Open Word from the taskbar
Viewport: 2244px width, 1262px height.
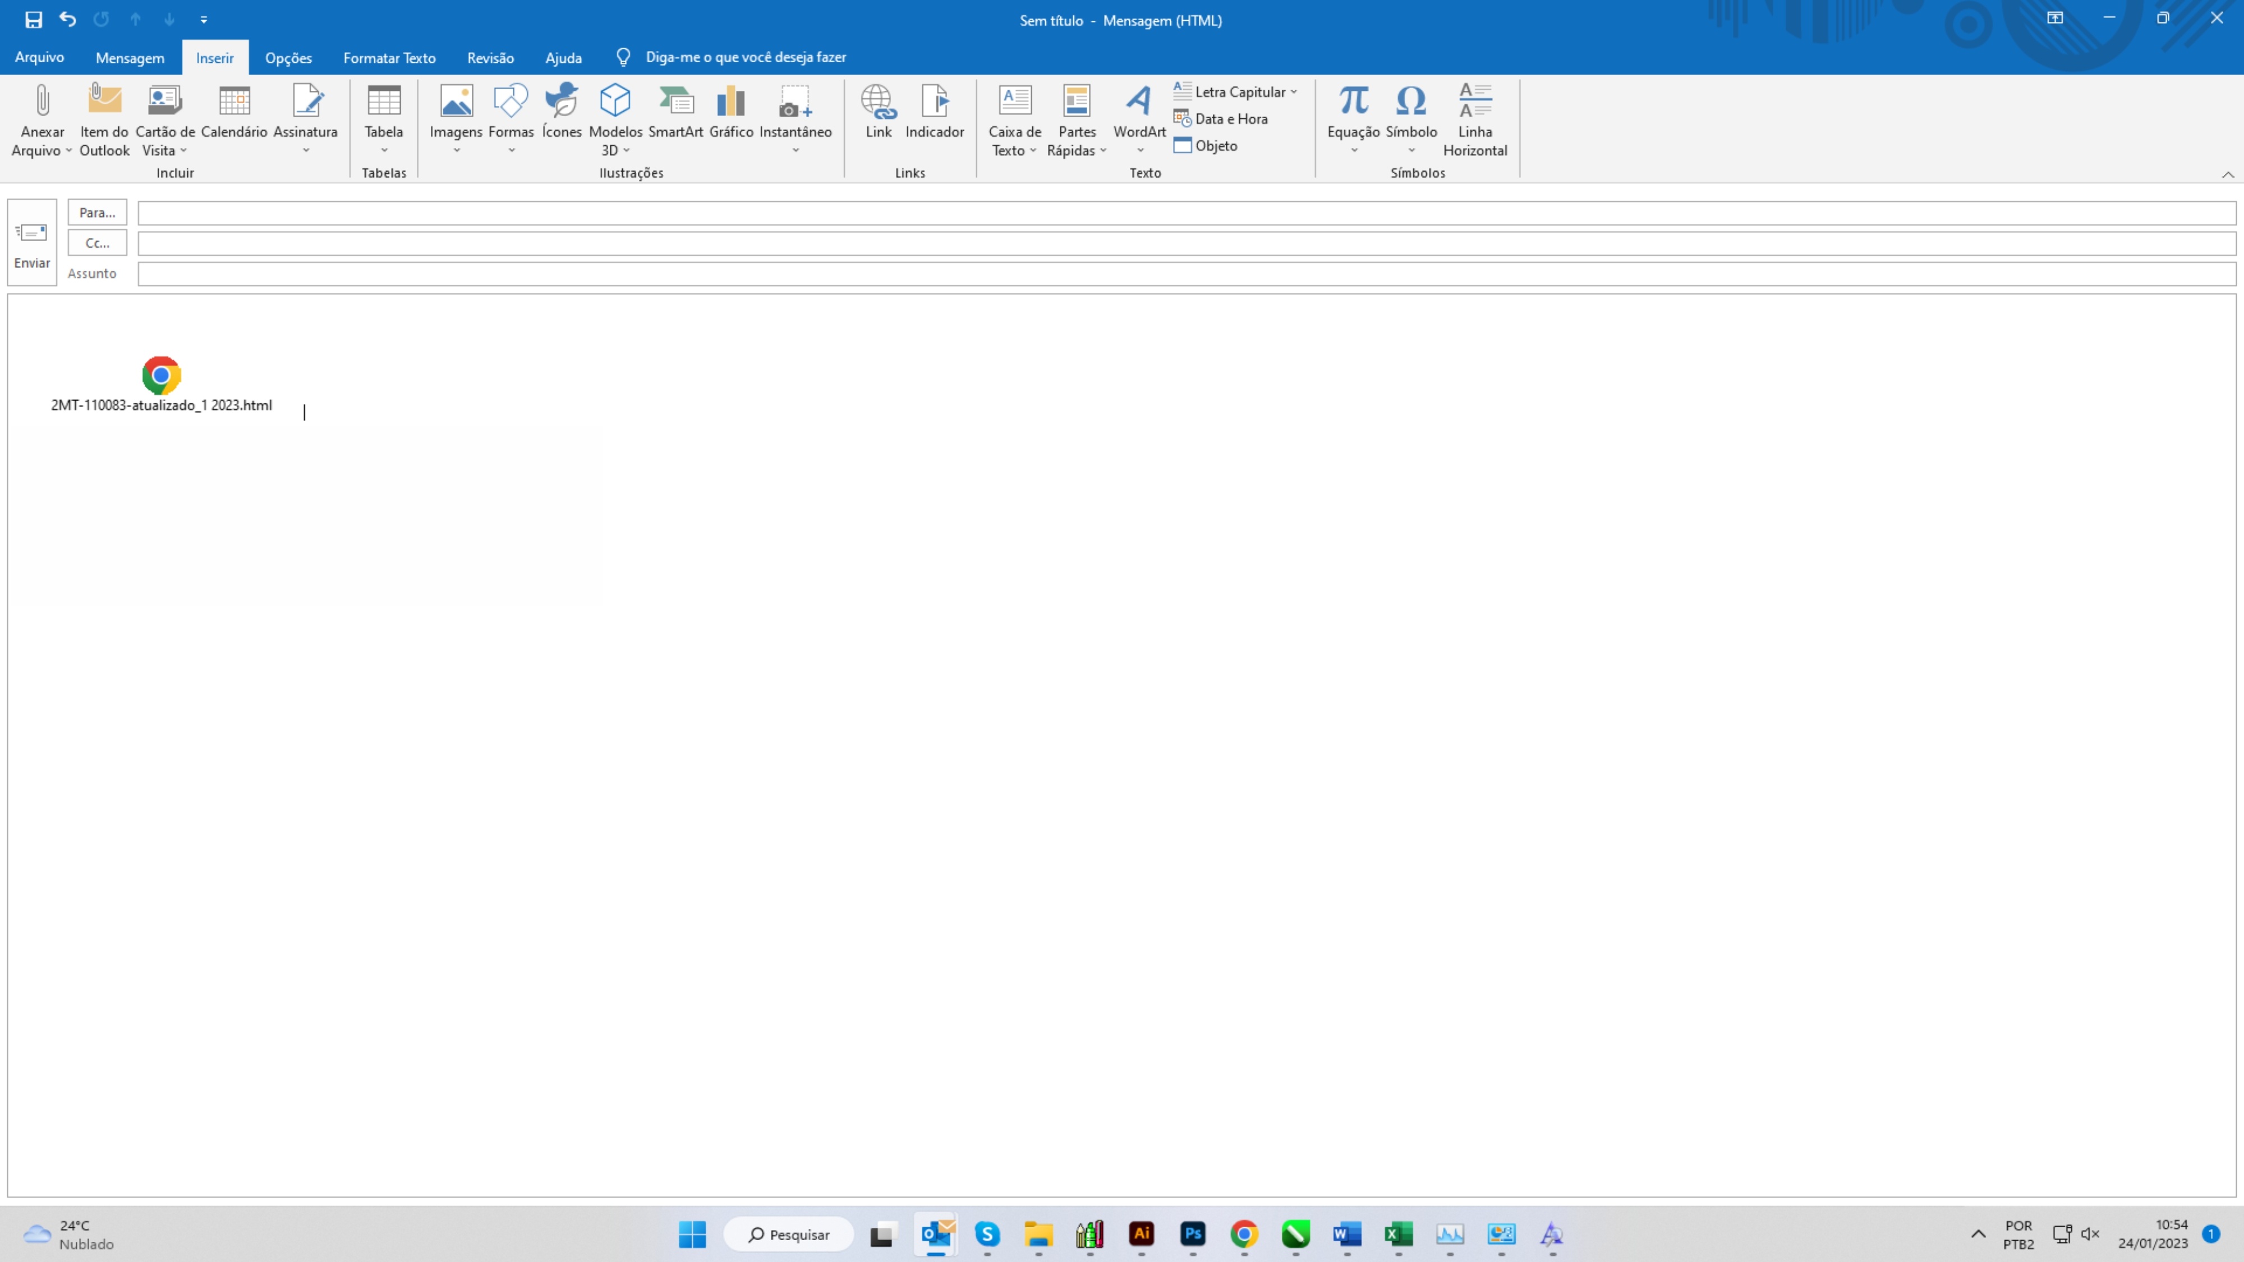[1347, 1234]
